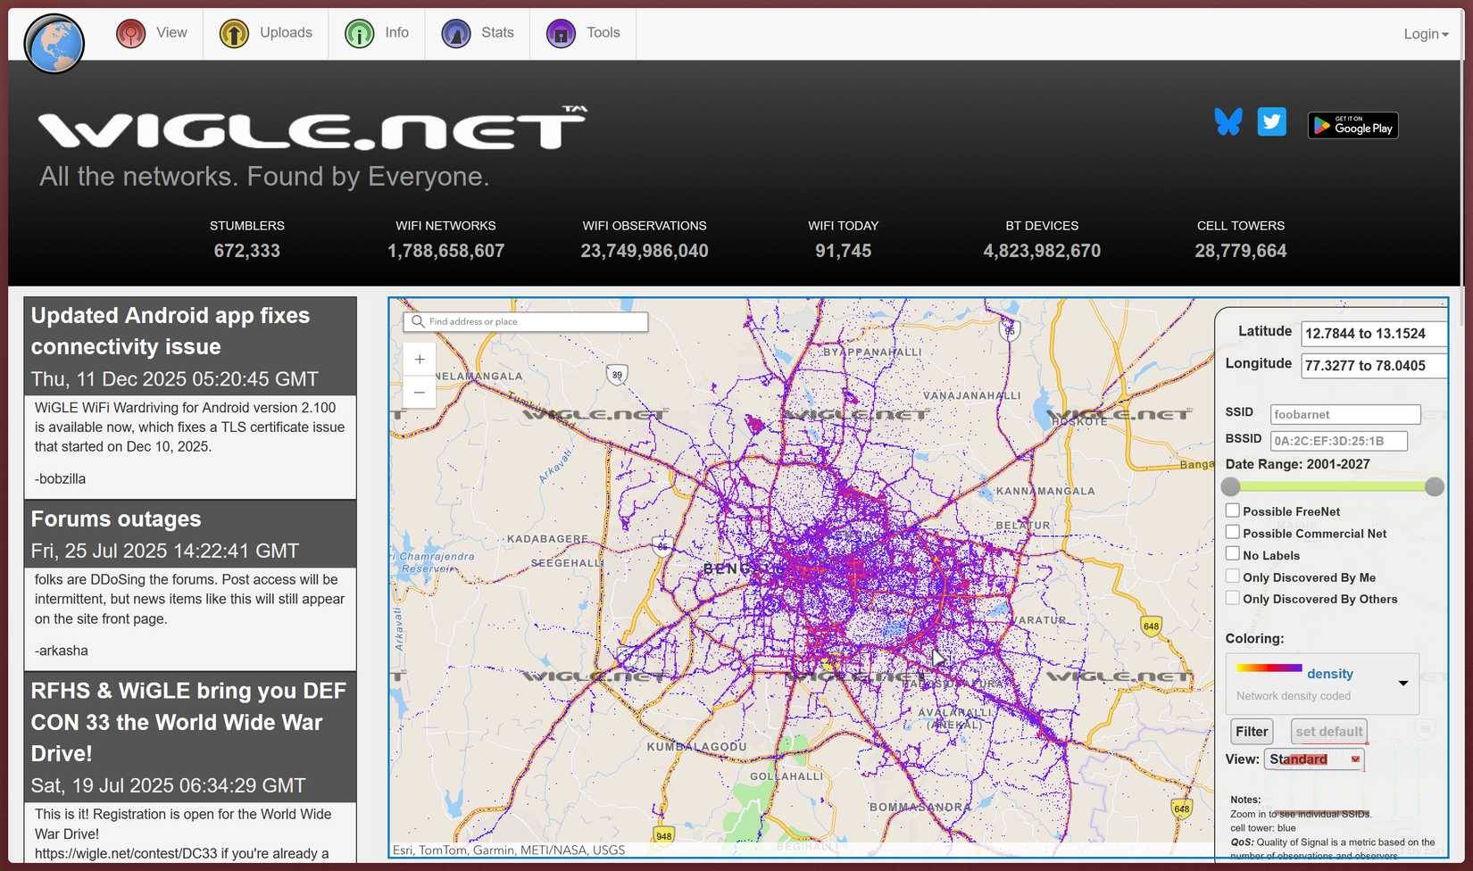Check the No Labels option
The image size is (1473, 871).
(x=1233, y=553)
